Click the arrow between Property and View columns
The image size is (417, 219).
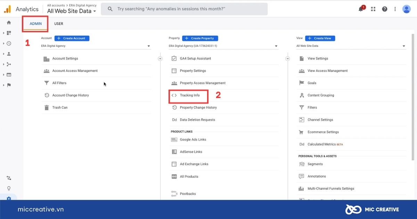tap(287, 59)
